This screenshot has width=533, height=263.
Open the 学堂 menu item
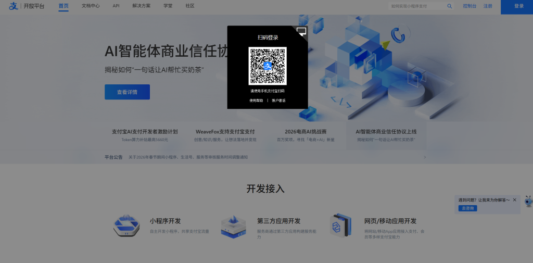168,6
